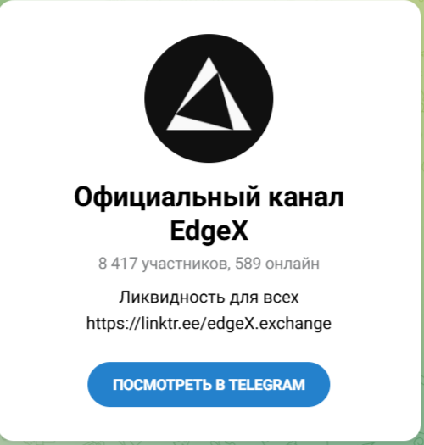Click the white card area below the button
The height and width of the screenshot is (445, 424).
point(209,424)
